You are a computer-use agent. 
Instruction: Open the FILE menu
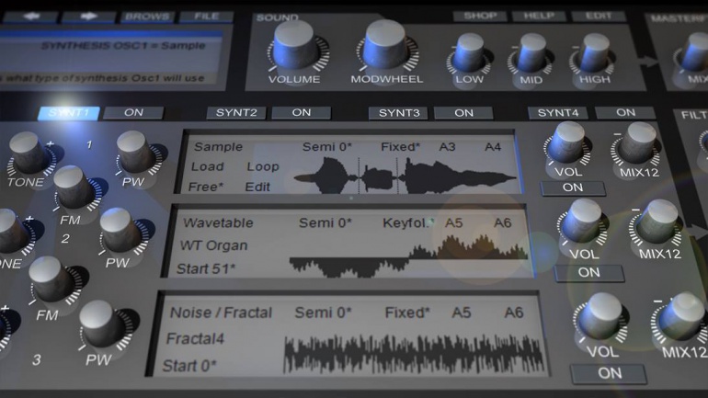click(206, 17)
